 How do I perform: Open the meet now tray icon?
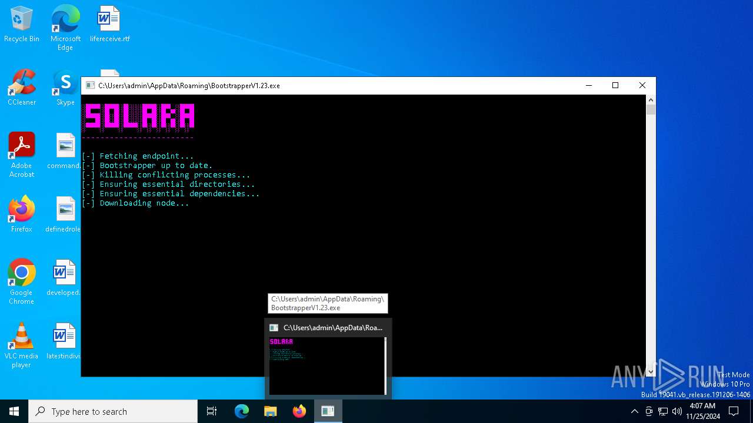point(649,411)
